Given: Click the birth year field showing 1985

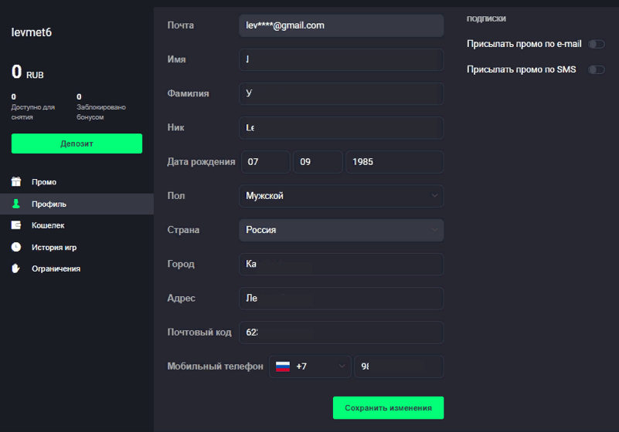Looking at the screenshot, I should coord(394,162).
